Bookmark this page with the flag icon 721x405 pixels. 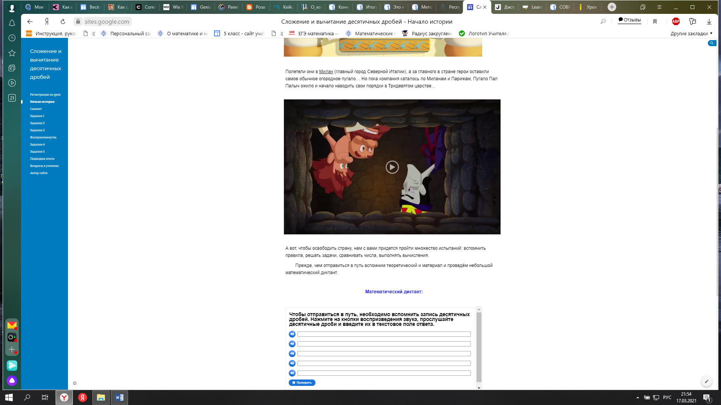(655, 21)
